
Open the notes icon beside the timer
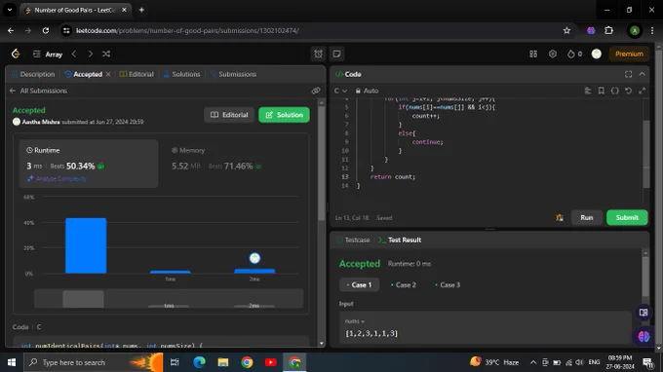(x=337, y=55)
